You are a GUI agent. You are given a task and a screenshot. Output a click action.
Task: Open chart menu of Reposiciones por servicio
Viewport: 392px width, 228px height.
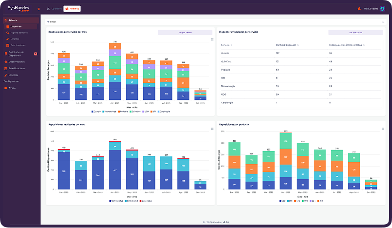click(212, 39)
